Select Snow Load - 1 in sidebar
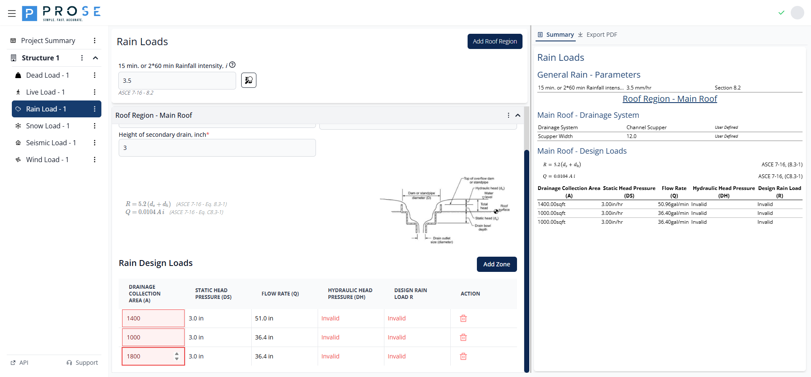Screen dimensions: 811x377 click(48, 126)
